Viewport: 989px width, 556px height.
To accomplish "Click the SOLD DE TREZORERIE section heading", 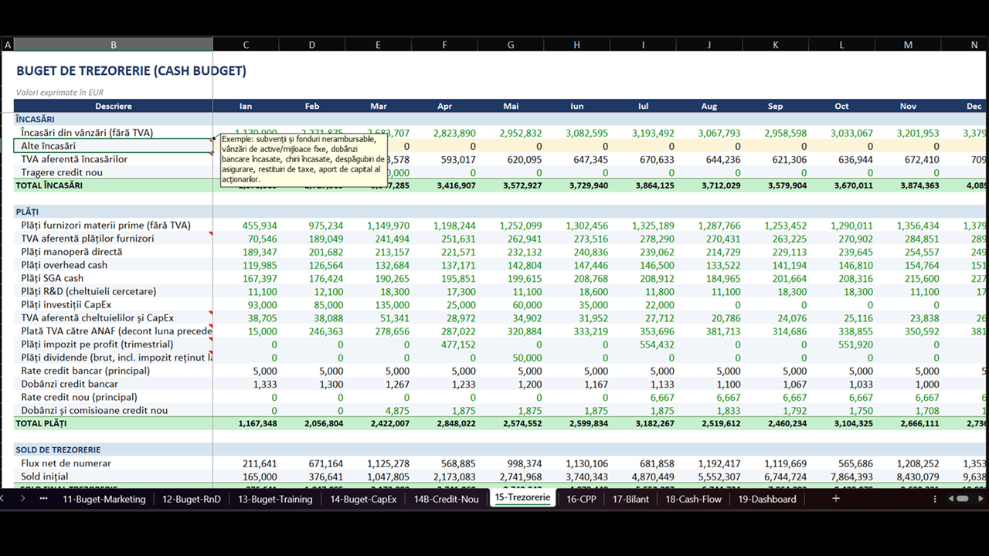I will (58, 449).
